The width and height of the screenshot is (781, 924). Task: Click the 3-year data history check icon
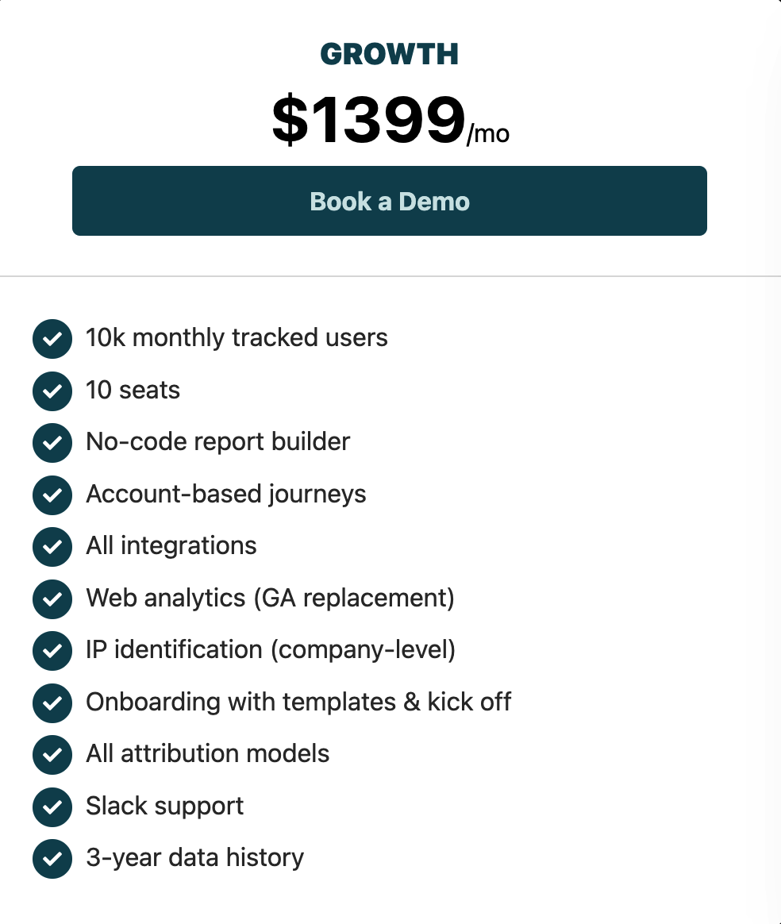pos(52,858)
